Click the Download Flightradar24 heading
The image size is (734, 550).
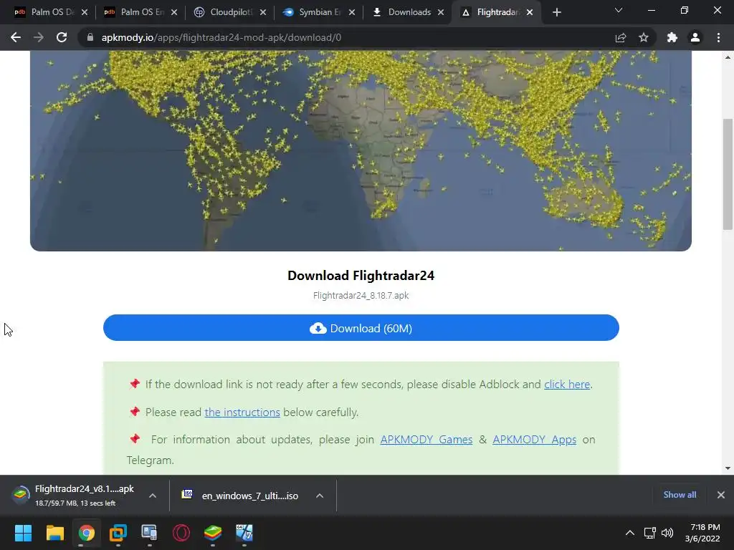[x=361, y=276]
